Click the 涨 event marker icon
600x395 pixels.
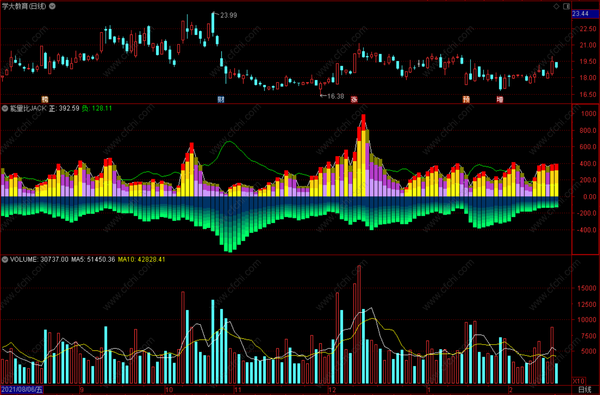354,99
